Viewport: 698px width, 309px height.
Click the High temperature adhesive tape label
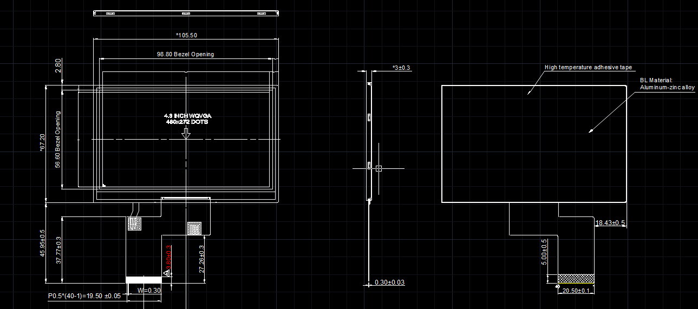point(588,68)
